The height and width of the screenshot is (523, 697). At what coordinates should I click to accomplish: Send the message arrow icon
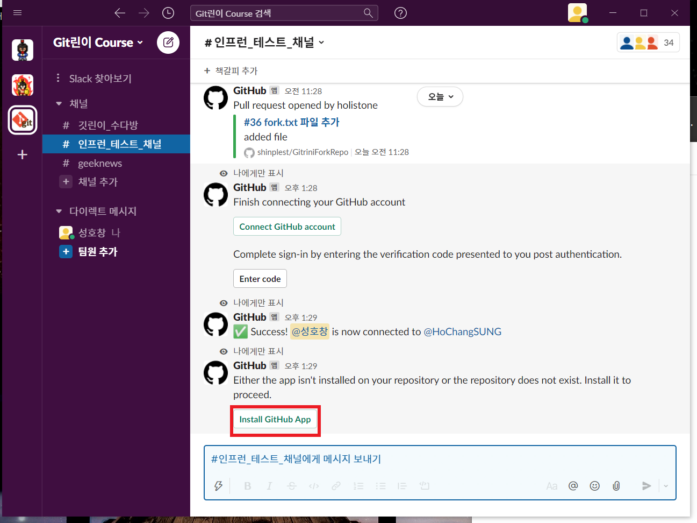click(646, 486)
